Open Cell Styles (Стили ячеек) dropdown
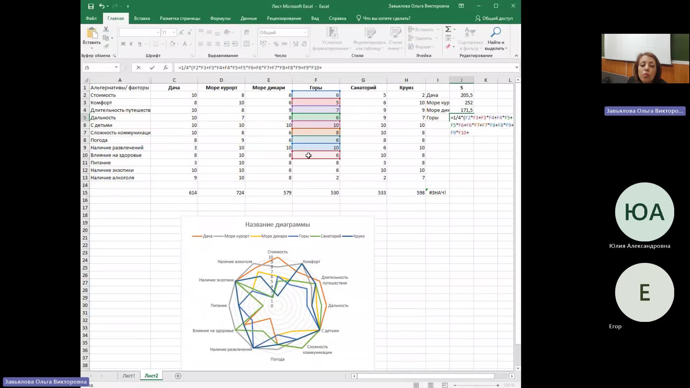This screenshot has height=388, width=690. (395, 38)
